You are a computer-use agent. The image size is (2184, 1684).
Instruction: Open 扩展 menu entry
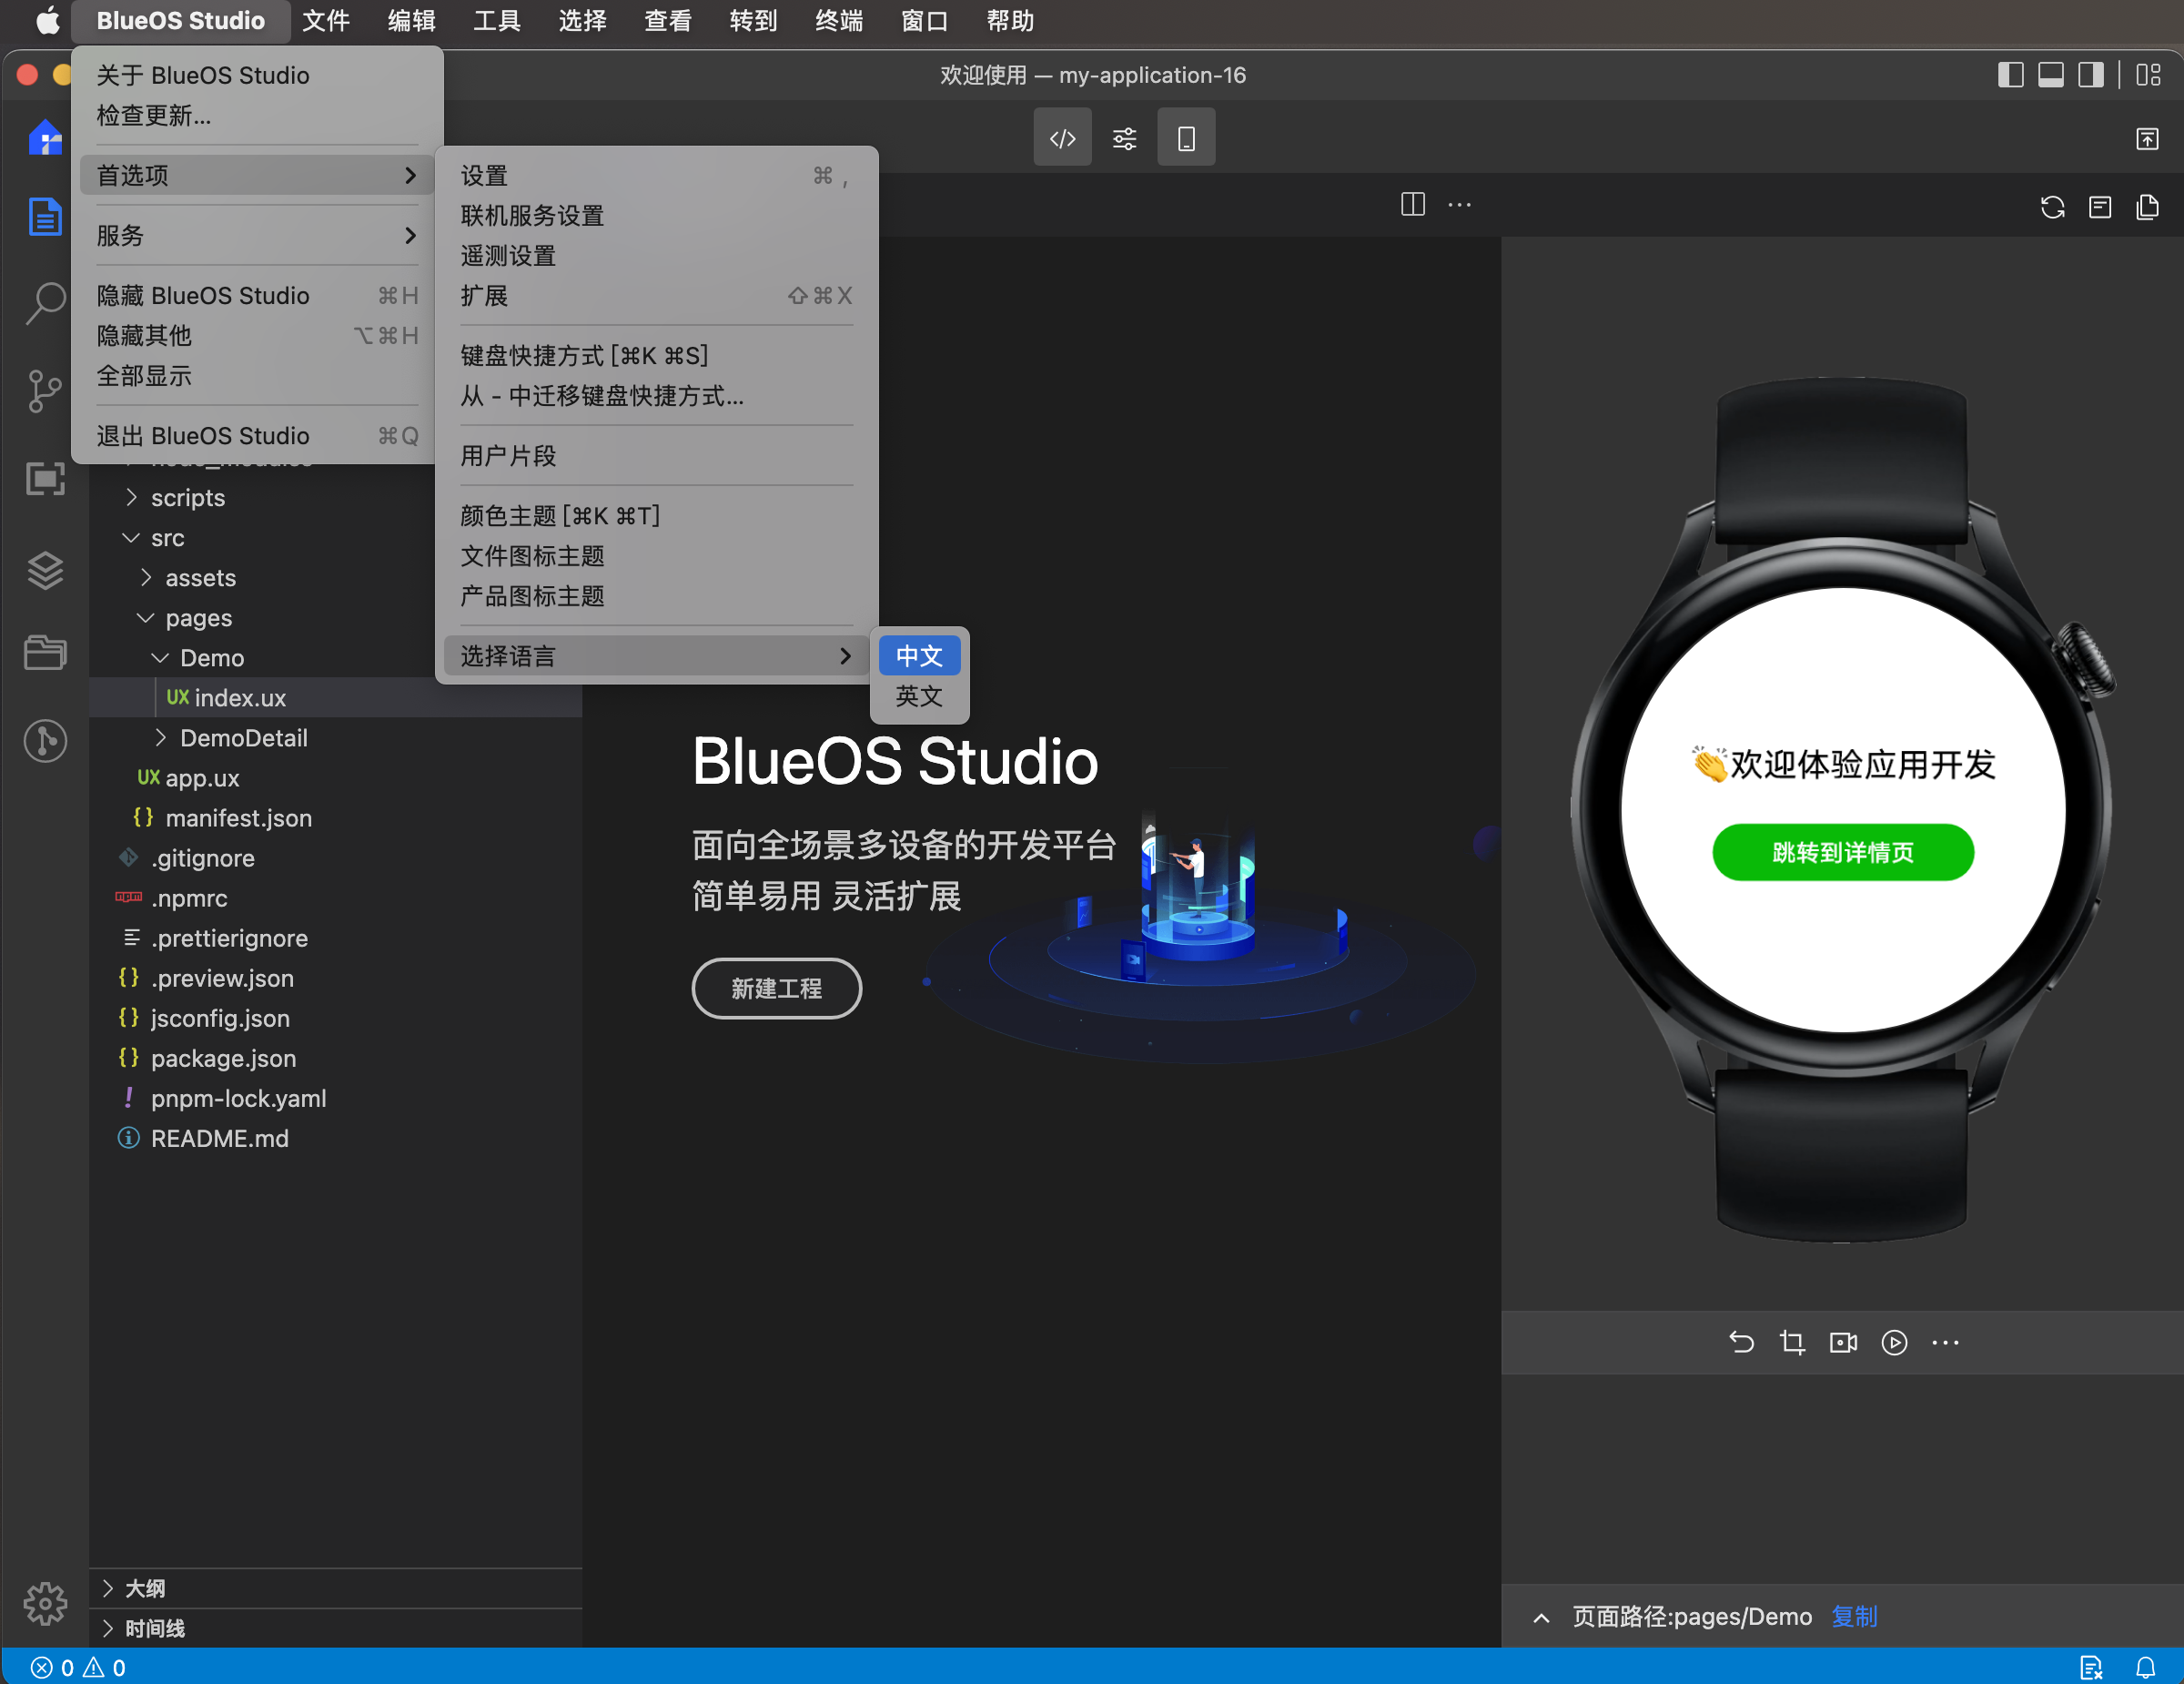pos(656,295)
